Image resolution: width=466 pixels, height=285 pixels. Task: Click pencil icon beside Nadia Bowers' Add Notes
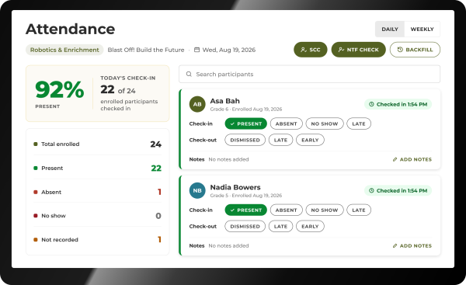[x=395, y=245]
